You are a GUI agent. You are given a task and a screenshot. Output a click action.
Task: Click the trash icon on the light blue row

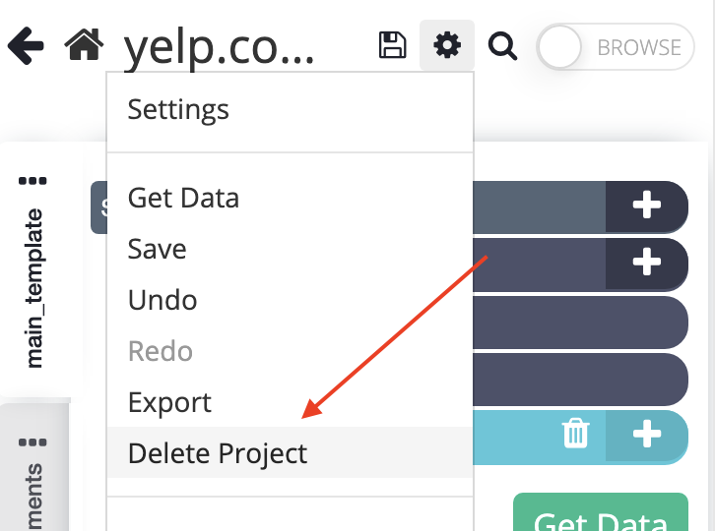click(576, 433)
